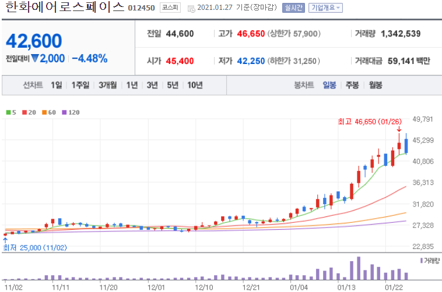442x292 pixels.
Task: Click upper limit text 상한가 57,900
Action: coord(294,34)
